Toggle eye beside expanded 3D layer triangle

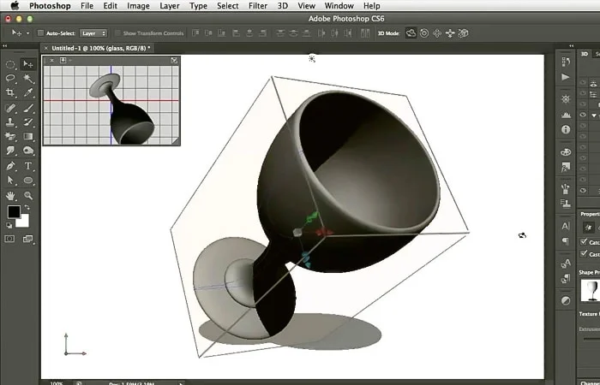click(x=583, y=115)
